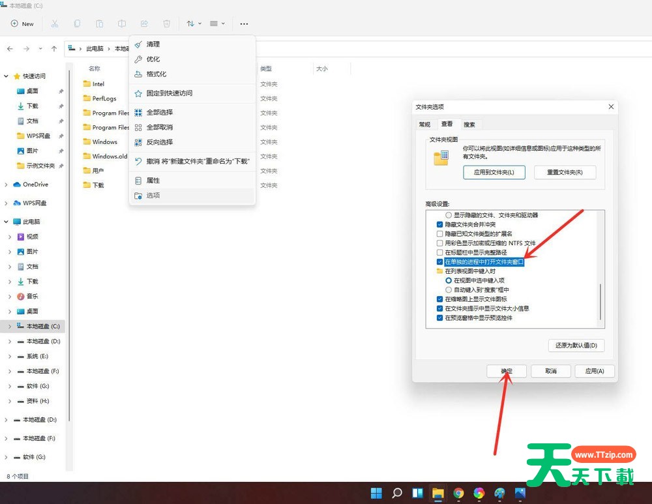Click the 还原为默认值(D) button

576,346
